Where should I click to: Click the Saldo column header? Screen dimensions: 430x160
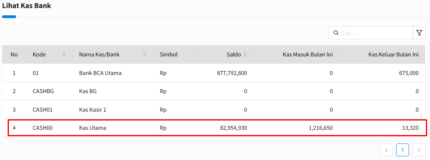point(234,54)
